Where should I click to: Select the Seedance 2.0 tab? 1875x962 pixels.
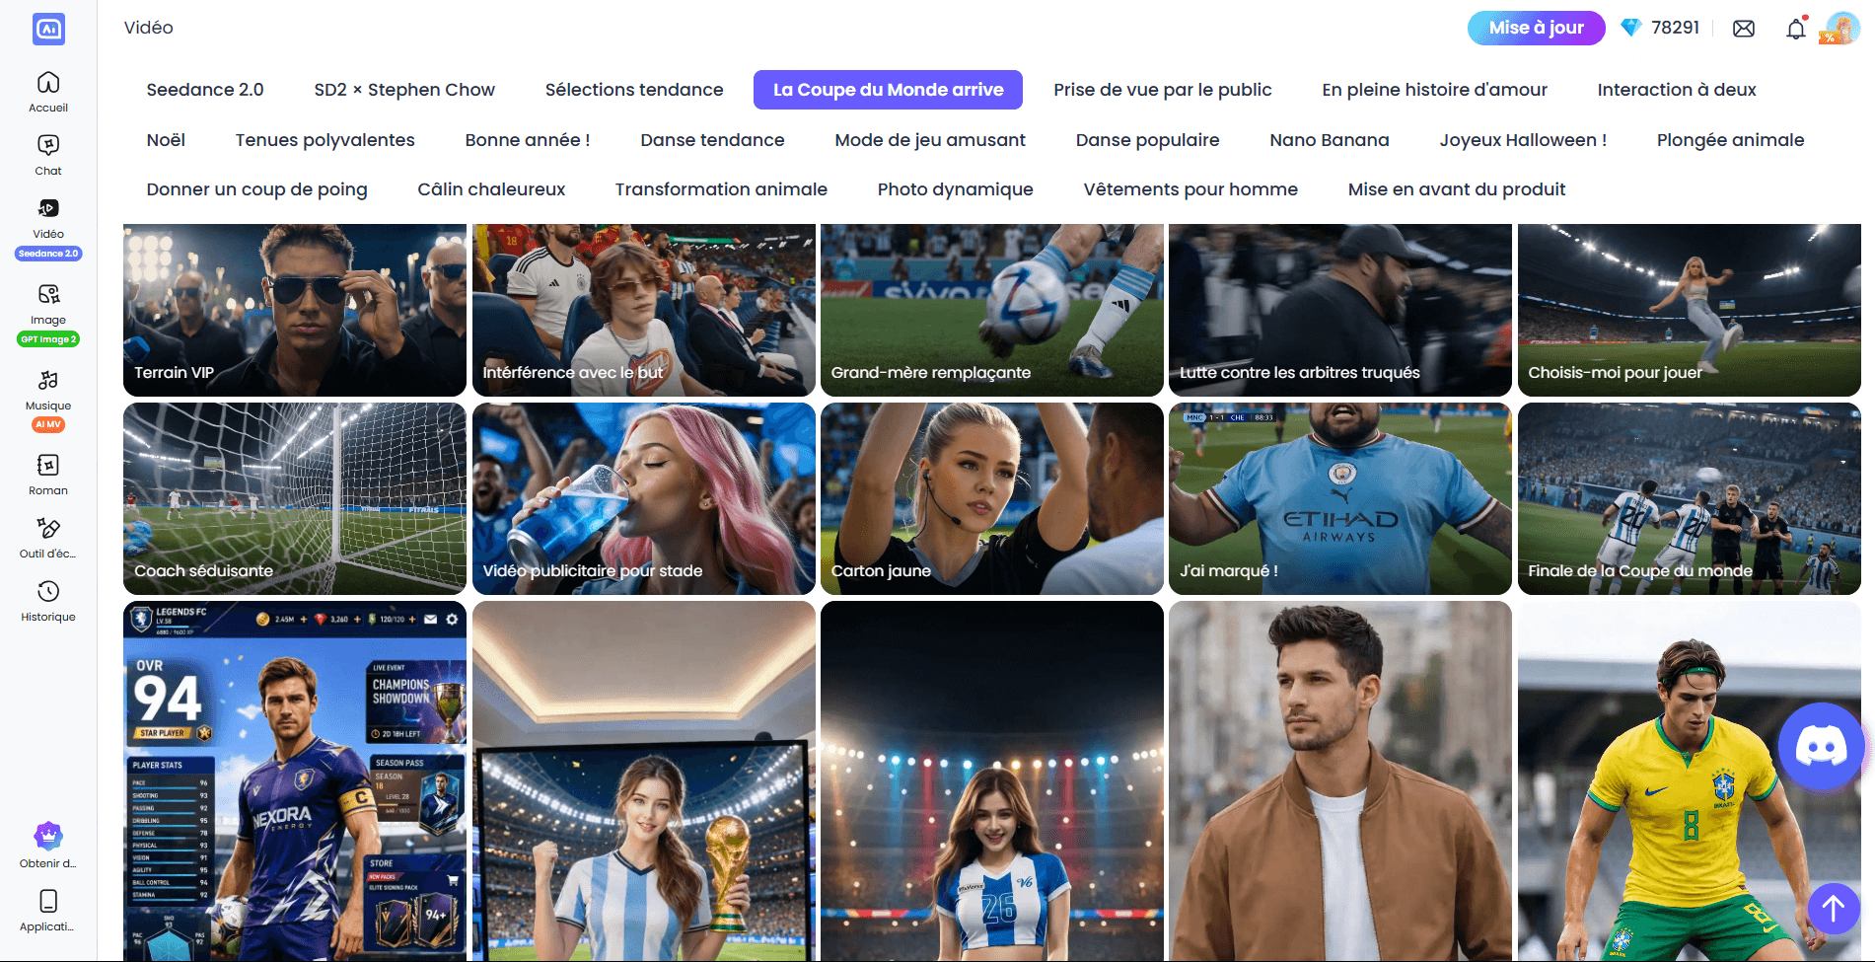coord(205,90)
